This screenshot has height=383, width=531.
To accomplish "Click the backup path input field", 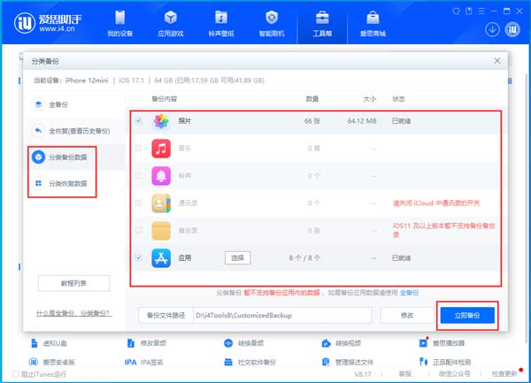I will [282, 315].
